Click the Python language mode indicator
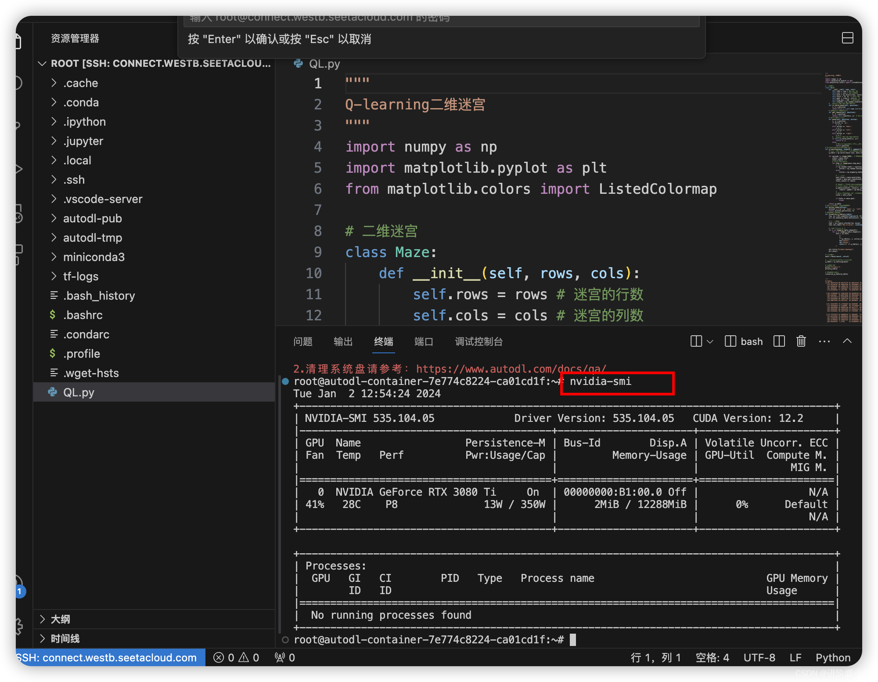 pos(833,657)
